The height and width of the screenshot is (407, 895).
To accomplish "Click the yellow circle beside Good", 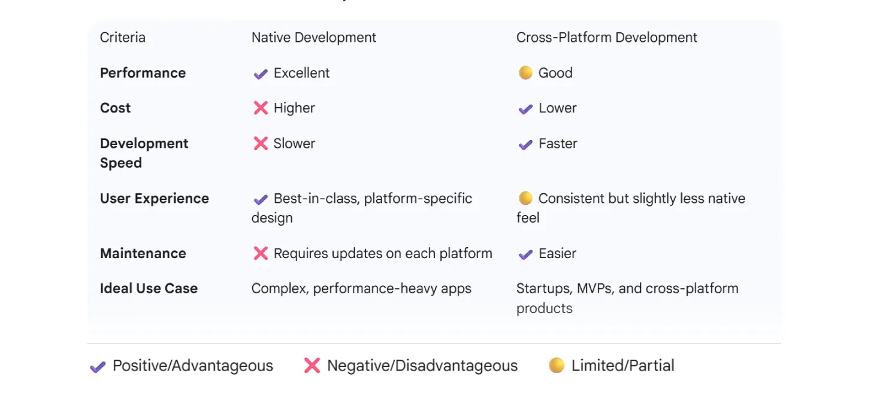I will click(525, 73).
